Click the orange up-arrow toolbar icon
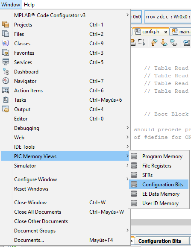191x247 pixels. pos(154,43)
